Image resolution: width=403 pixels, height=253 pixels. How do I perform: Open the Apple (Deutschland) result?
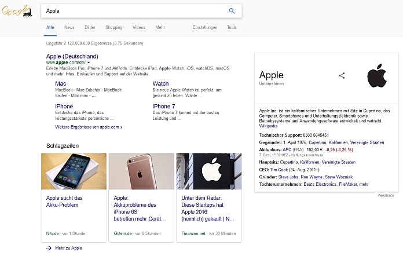point(72,56)
